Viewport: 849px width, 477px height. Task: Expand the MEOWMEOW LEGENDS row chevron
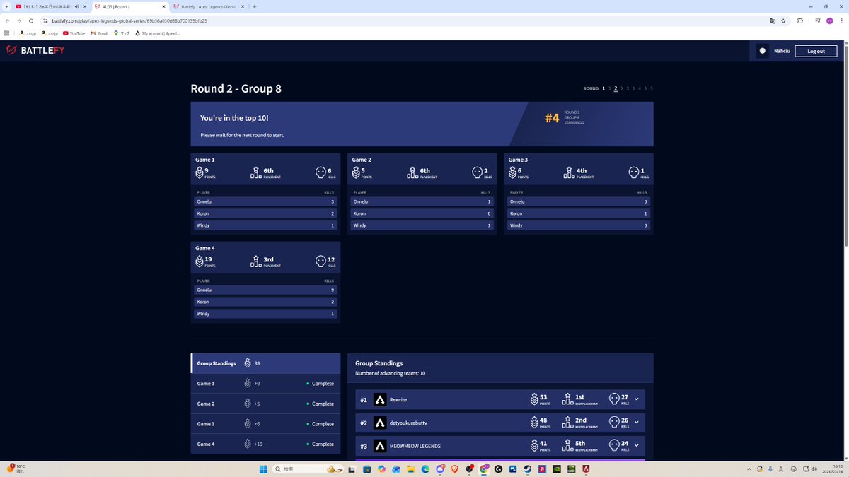[637, 446]
